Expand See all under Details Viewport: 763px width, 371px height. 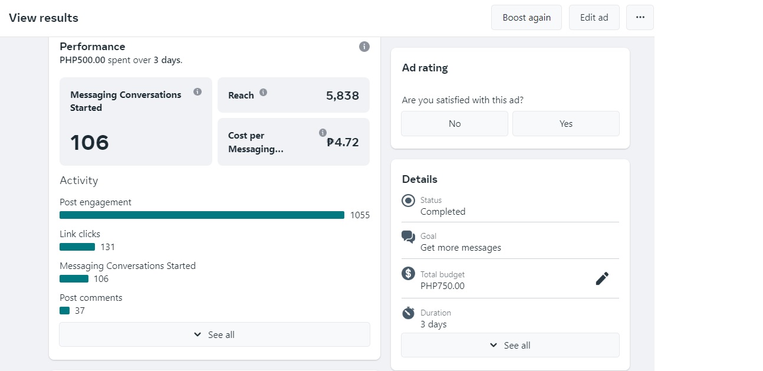(510, 345)
